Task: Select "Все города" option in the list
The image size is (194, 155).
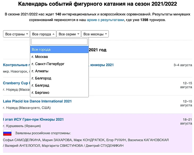Action: point(59,49)
